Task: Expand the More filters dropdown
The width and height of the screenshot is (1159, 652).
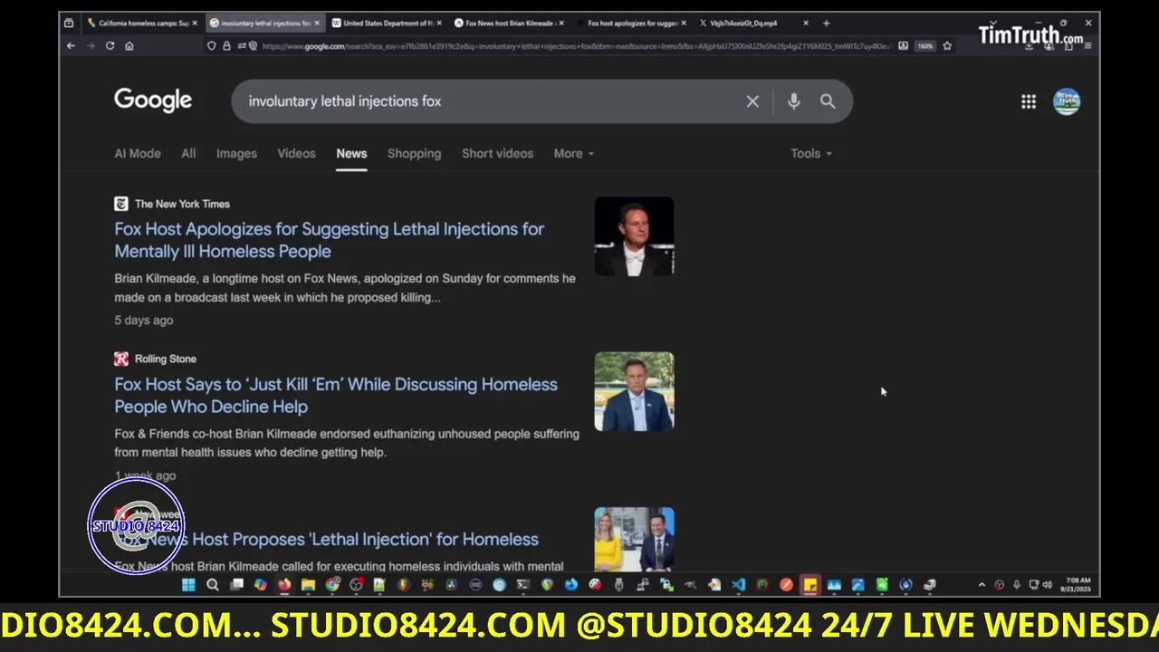Action: [573, 153]
